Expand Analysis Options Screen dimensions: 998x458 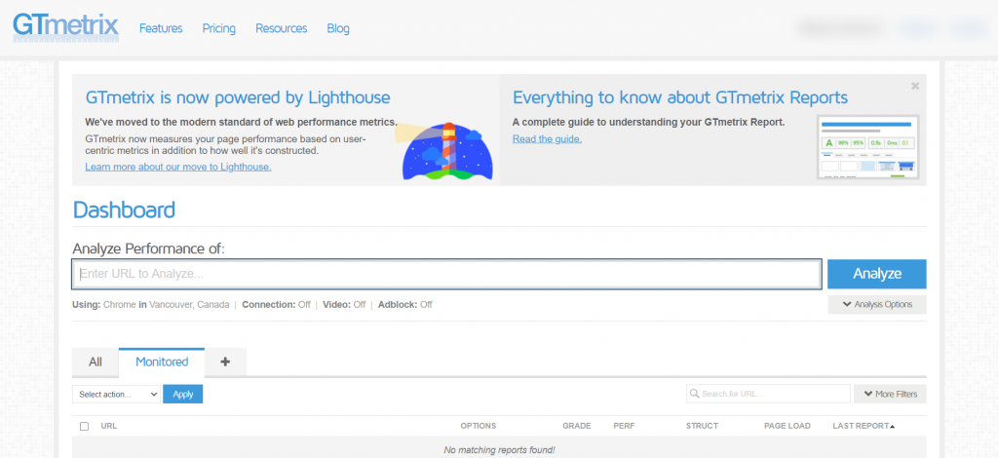(x=877, y=305)
